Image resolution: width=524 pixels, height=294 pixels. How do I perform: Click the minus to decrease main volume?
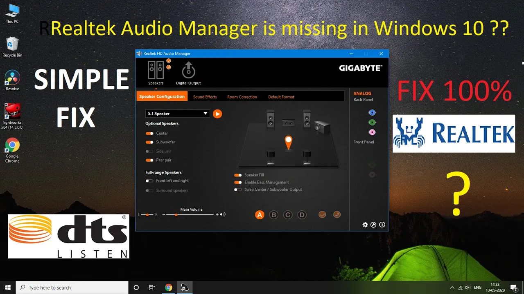pos(164,214)
